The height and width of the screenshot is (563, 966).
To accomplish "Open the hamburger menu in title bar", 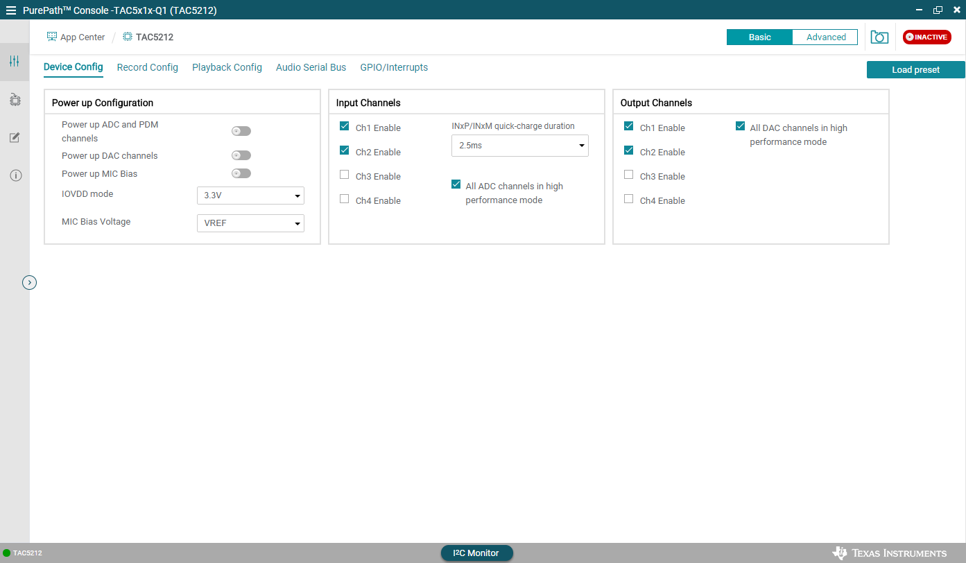I will (x=10, y=10).
